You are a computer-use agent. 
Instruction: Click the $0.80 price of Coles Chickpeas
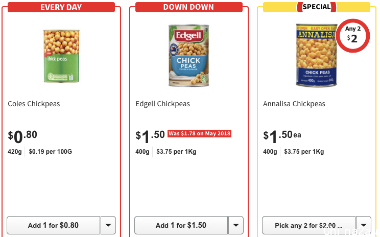click(22, 136)
